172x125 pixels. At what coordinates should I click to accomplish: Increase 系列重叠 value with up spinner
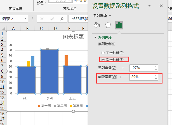155,66
